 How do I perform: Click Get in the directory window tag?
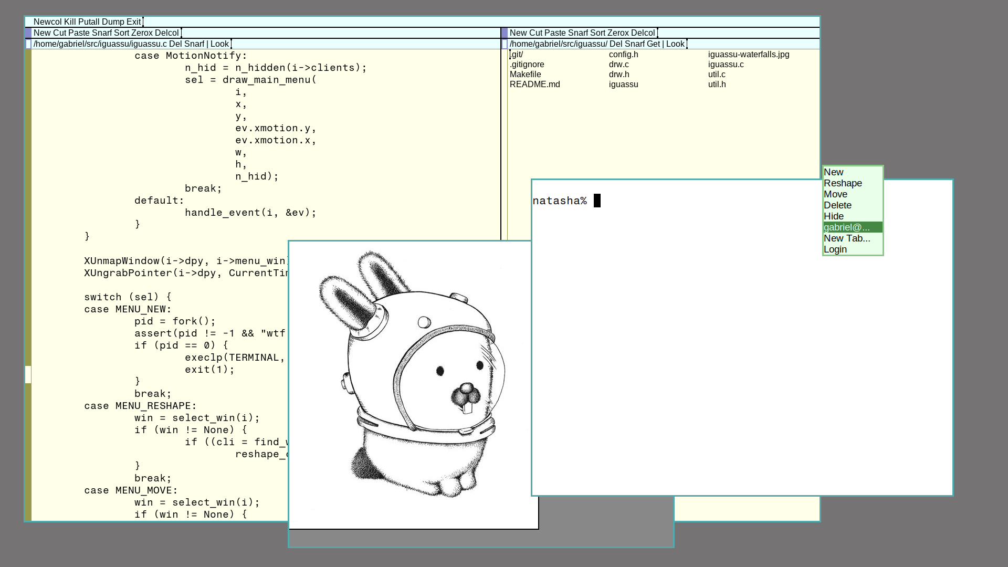(x=653, y=44)
